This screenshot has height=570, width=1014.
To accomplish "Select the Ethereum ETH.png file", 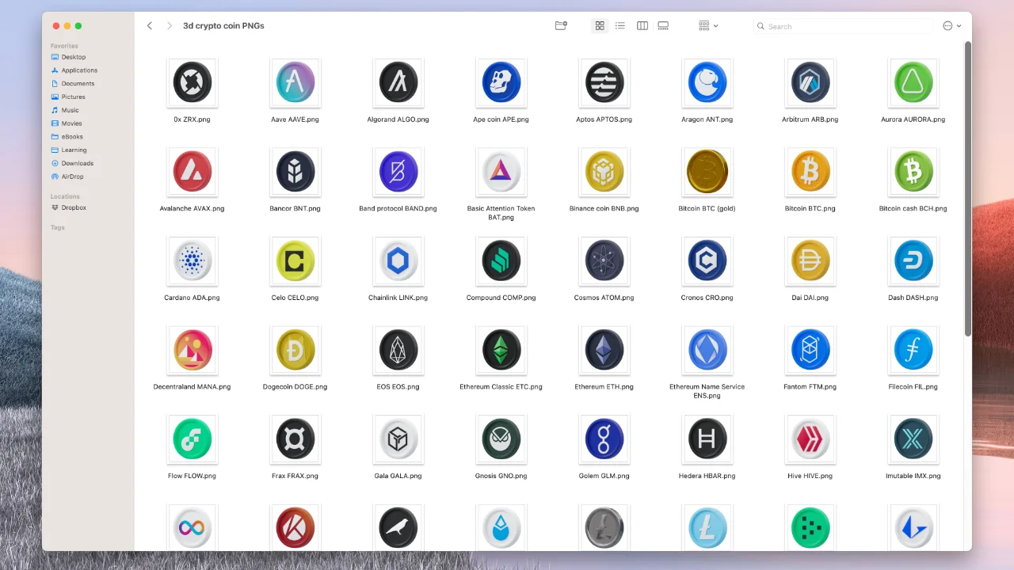I will click(x=604, y=349).
